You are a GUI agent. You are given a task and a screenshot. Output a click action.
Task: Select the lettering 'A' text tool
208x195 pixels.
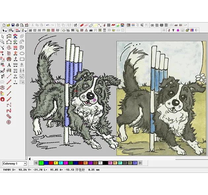pos(9,65)
